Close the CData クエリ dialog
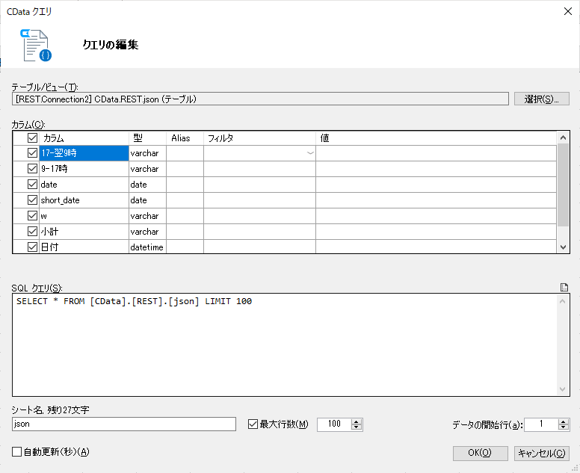Viewport: 580px width, 473px height. coord(568,11)
